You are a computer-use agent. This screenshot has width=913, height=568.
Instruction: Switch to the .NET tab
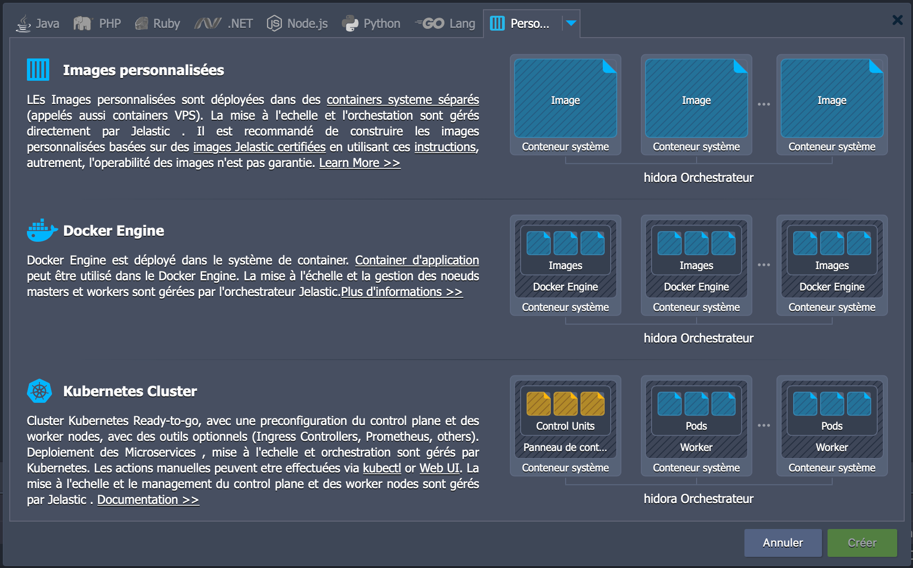click(224, 23)
